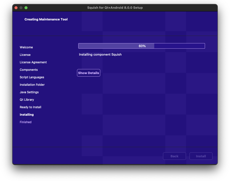Open the License Agreement step
The image size is (230, 181).
pyautogui.click(x=33, y=62)
